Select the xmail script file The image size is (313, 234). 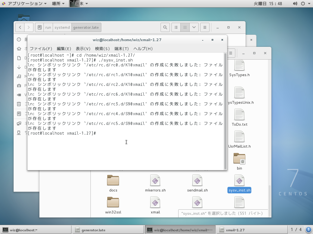click(155, 205)
